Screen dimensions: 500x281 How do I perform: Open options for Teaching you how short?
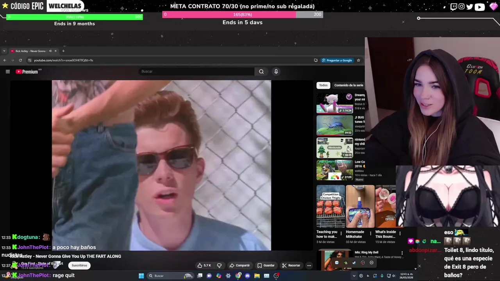[341, 234]
